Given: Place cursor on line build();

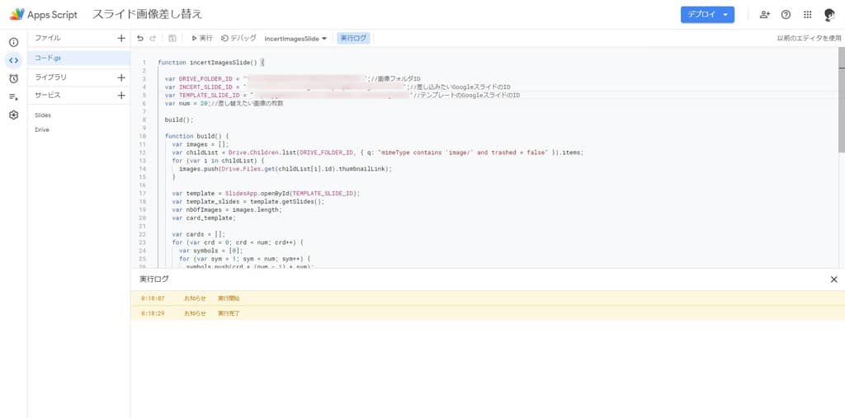Looking at the screenshot, I should click(178, 120).
